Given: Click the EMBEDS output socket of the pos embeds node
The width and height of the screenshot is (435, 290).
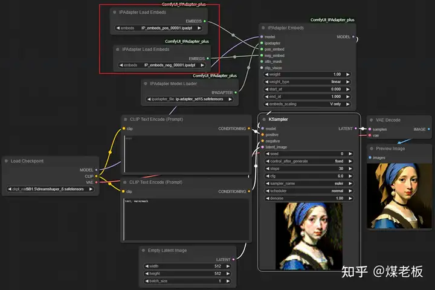Looking at the screenshot, I should [205, 21].
